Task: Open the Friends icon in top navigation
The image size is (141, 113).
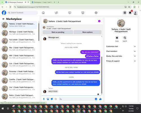Action: pos(56,13)
